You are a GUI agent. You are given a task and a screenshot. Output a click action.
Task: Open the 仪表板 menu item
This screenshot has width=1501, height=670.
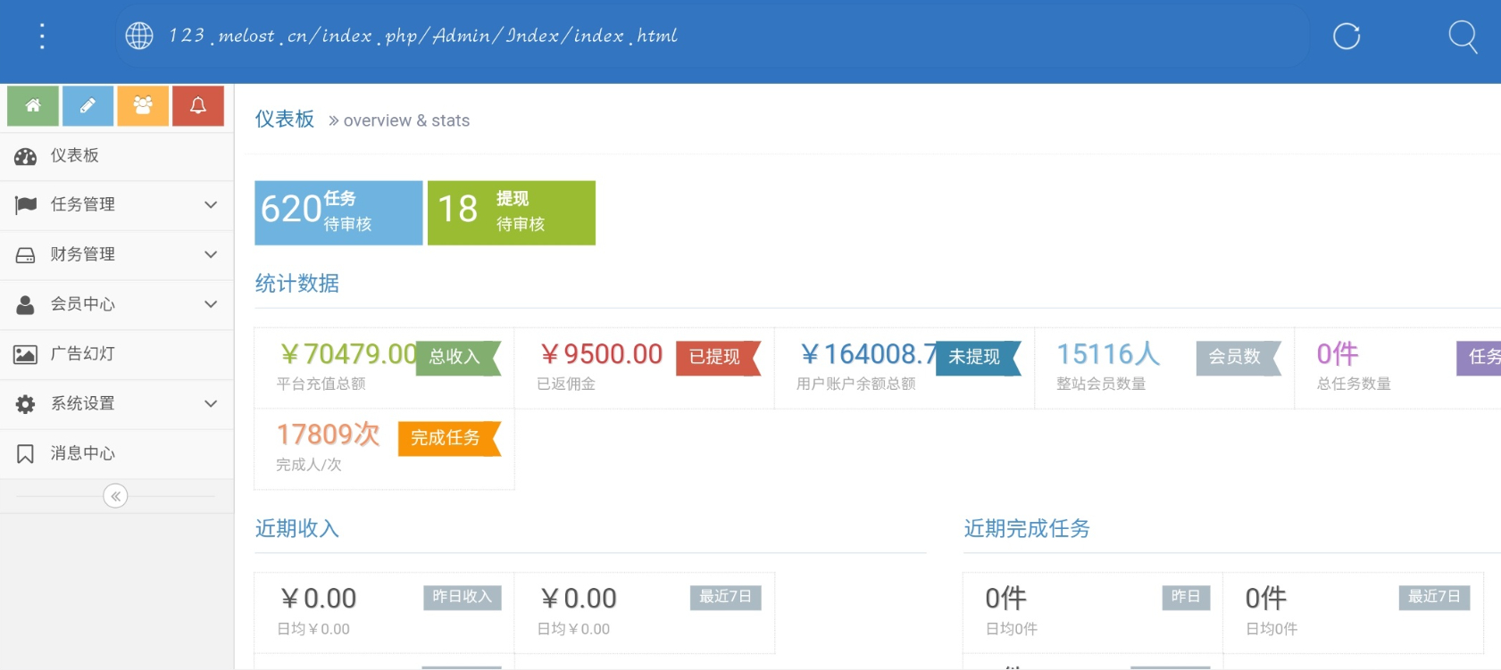click(x=117, y=156)
